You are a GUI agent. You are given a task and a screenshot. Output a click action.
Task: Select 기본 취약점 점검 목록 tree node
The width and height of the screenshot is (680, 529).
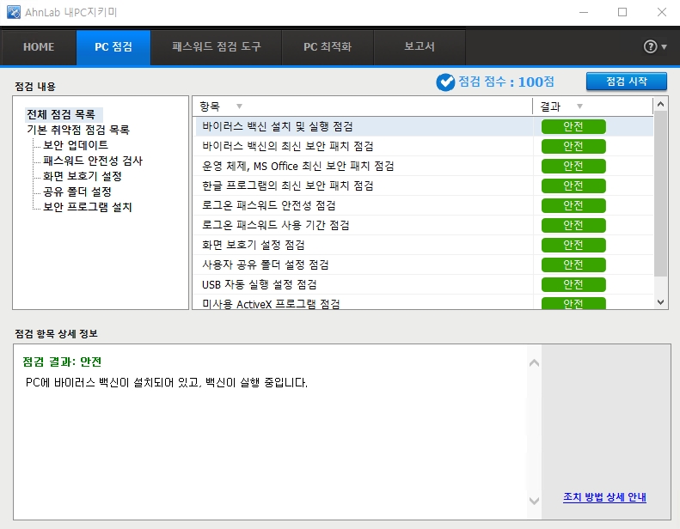point(78,130)
